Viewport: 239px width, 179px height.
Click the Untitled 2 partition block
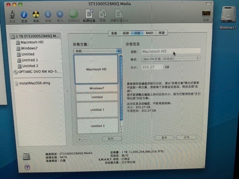97,126
